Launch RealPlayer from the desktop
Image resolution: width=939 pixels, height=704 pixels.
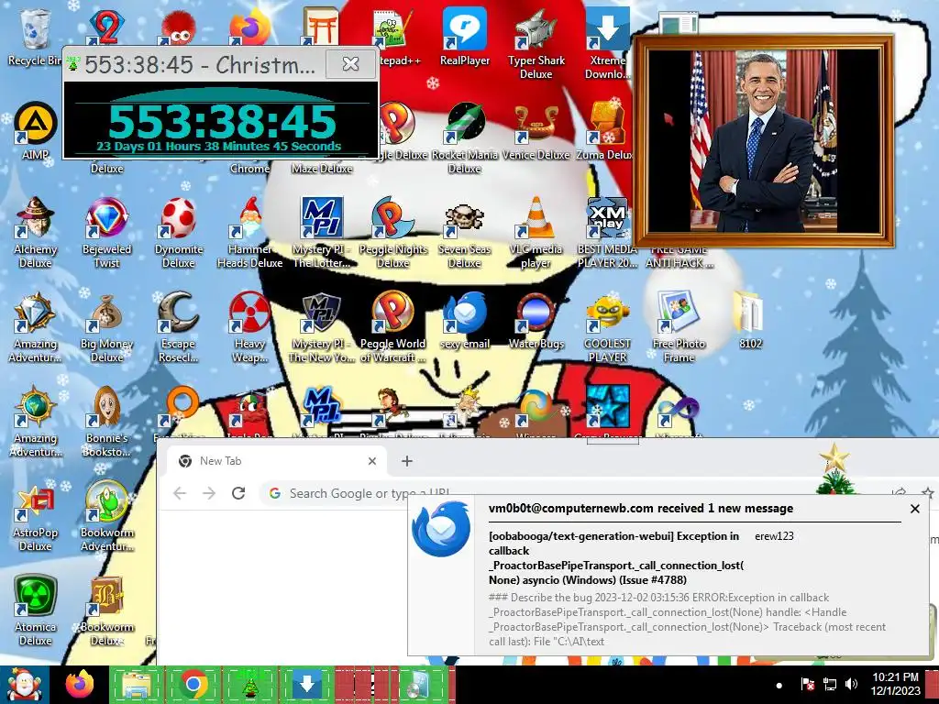[x=464, y=38]
